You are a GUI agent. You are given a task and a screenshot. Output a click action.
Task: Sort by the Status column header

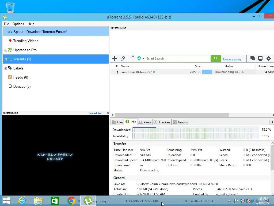[x=229, y=66]
